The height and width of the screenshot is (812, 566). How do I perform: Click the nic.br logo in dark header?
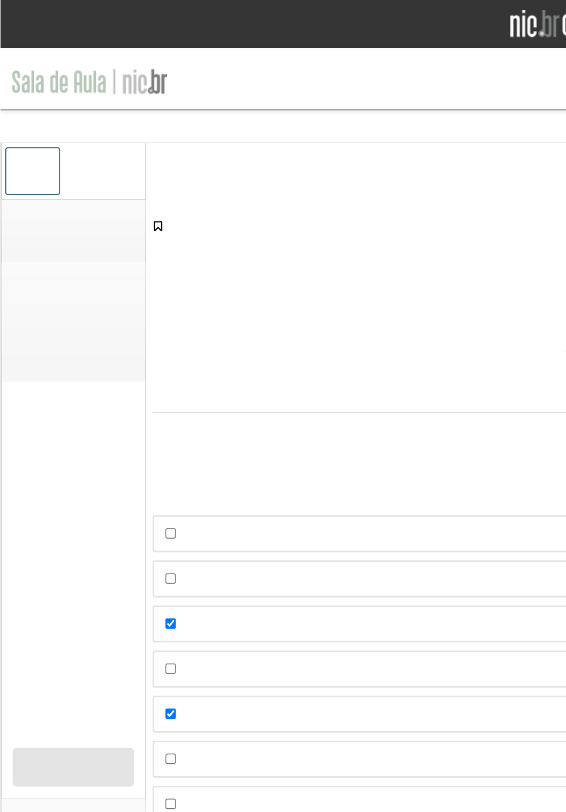tap(537, 25)
